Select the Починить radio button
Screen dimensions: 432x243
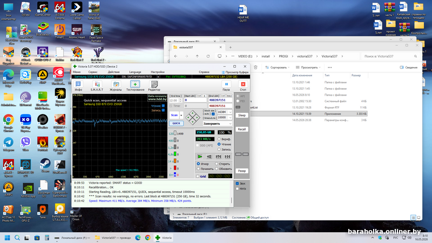coord(198,169)
